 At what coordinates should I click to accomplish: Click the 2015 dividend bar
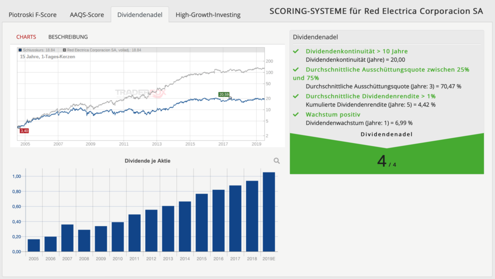[202, 223]
